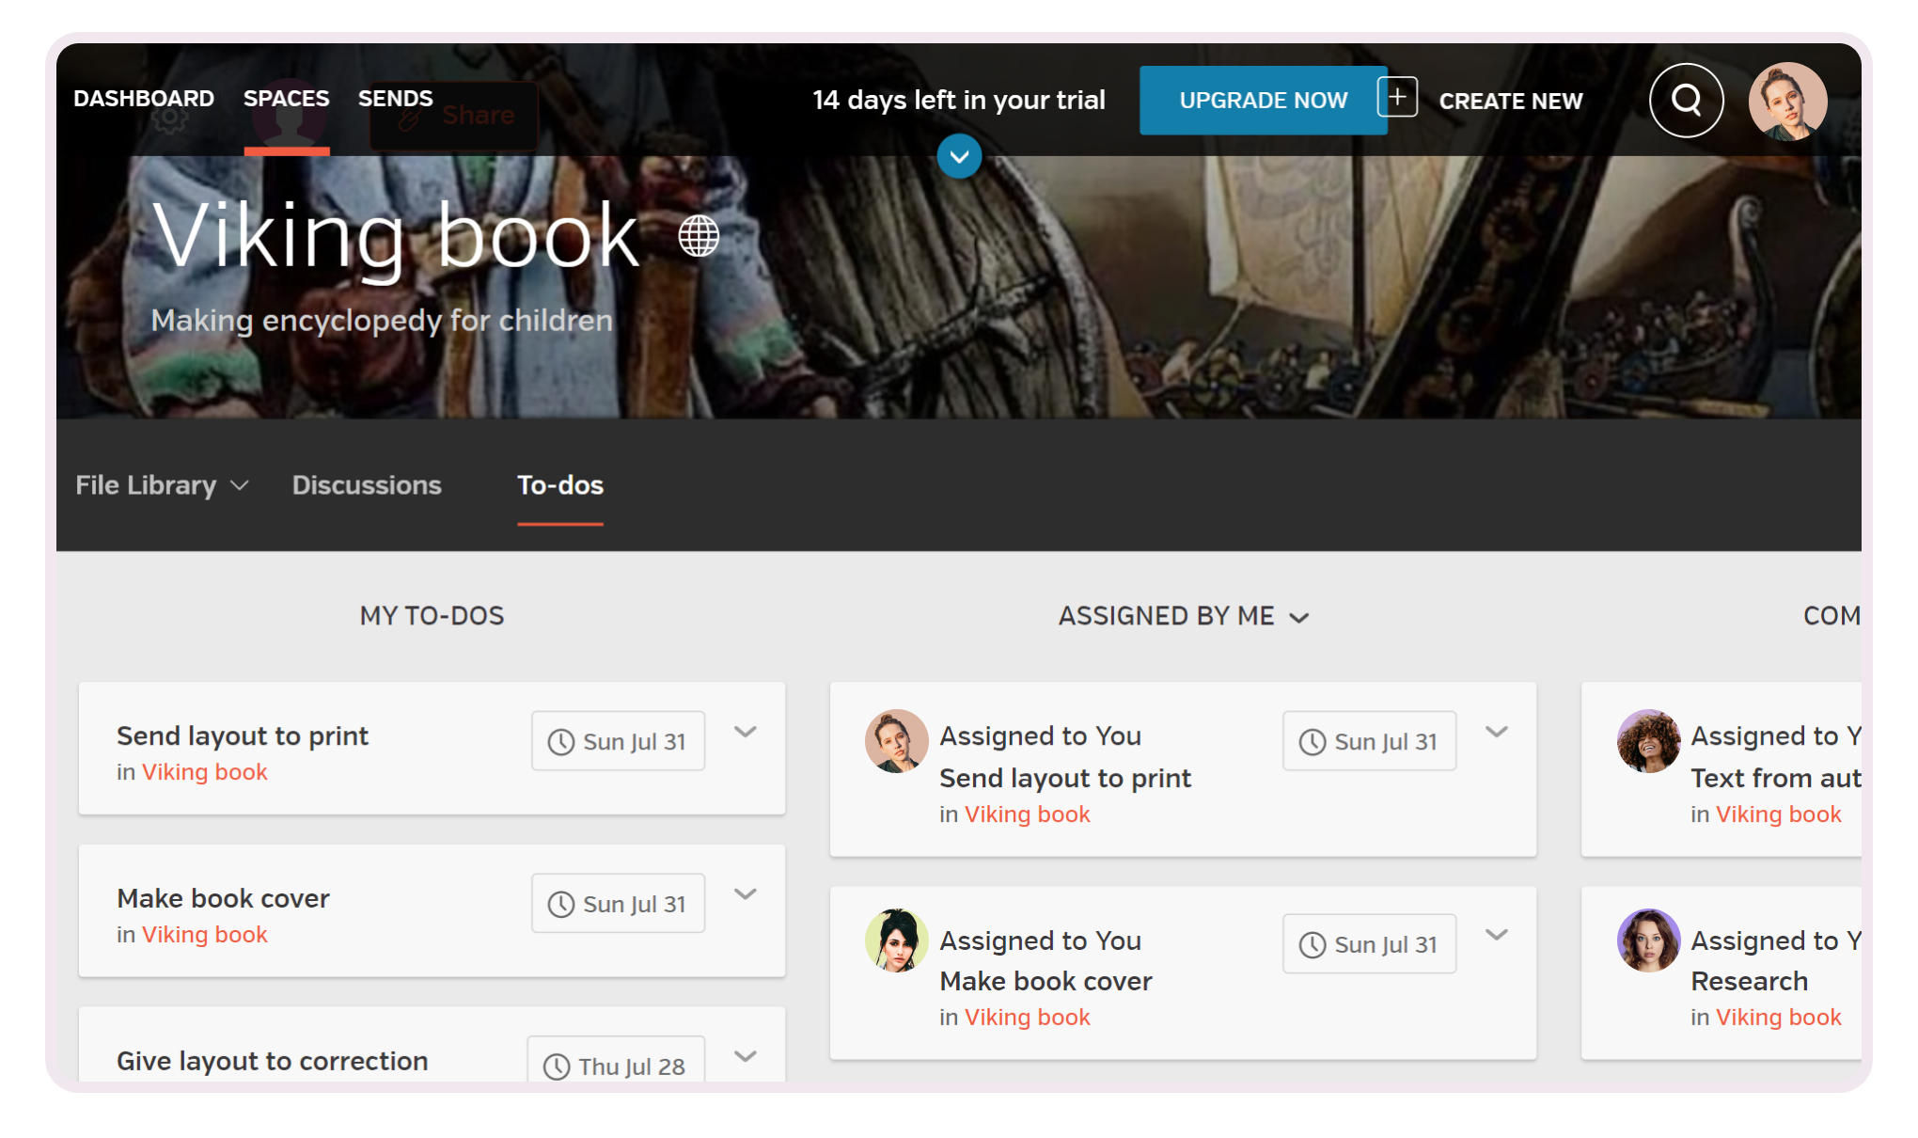This screenshot has width=1918, height=1138.
Task: Open the user profile avatar menu
Action: 1786,101
